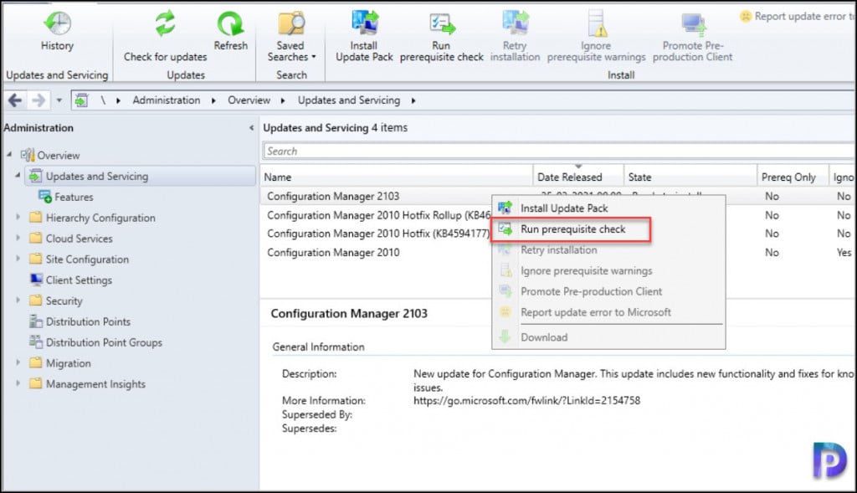Image resolution: width=857 pixels, height=493 pixels.
Task: Collapse the Overview tree node
Action: (x=9, y=155)
